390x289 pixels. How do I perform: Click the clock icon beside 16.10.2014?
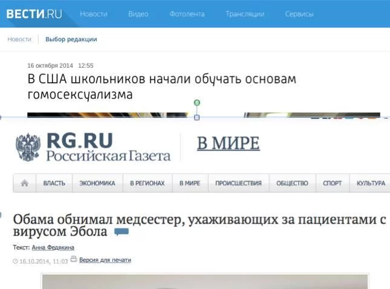click(16, 261)
